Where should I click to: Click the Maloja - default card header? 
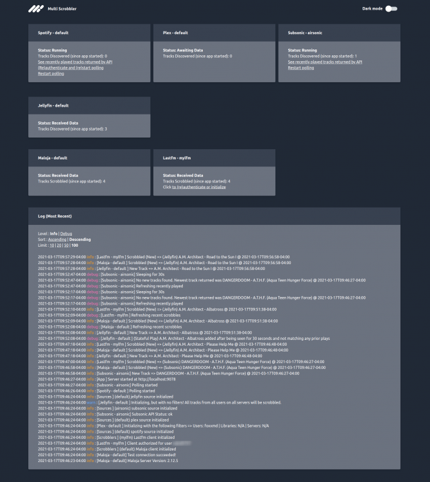click(89, 158)
